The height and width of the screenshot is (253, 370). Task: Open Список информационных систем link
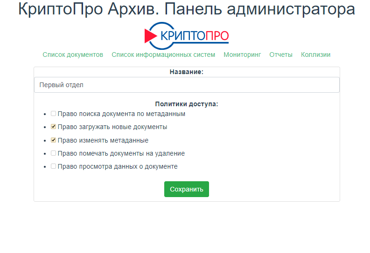point(163,55)
